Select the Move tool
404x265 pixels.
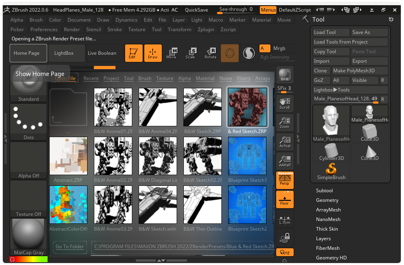tap(171, 53)
